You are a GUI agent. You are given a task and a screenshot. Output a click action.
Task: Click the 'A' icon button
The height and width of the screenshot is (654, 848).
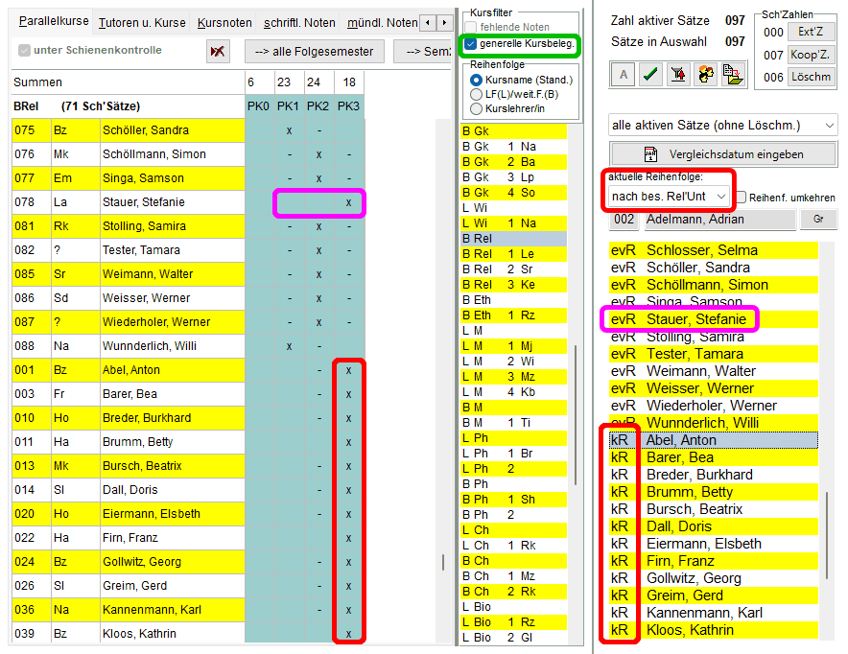tap(623, 75)
